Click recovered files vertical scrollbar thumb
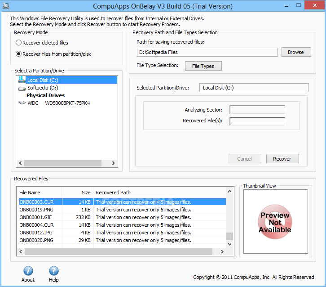This screenshot has height=287, width=326. (x=230, y=236)
